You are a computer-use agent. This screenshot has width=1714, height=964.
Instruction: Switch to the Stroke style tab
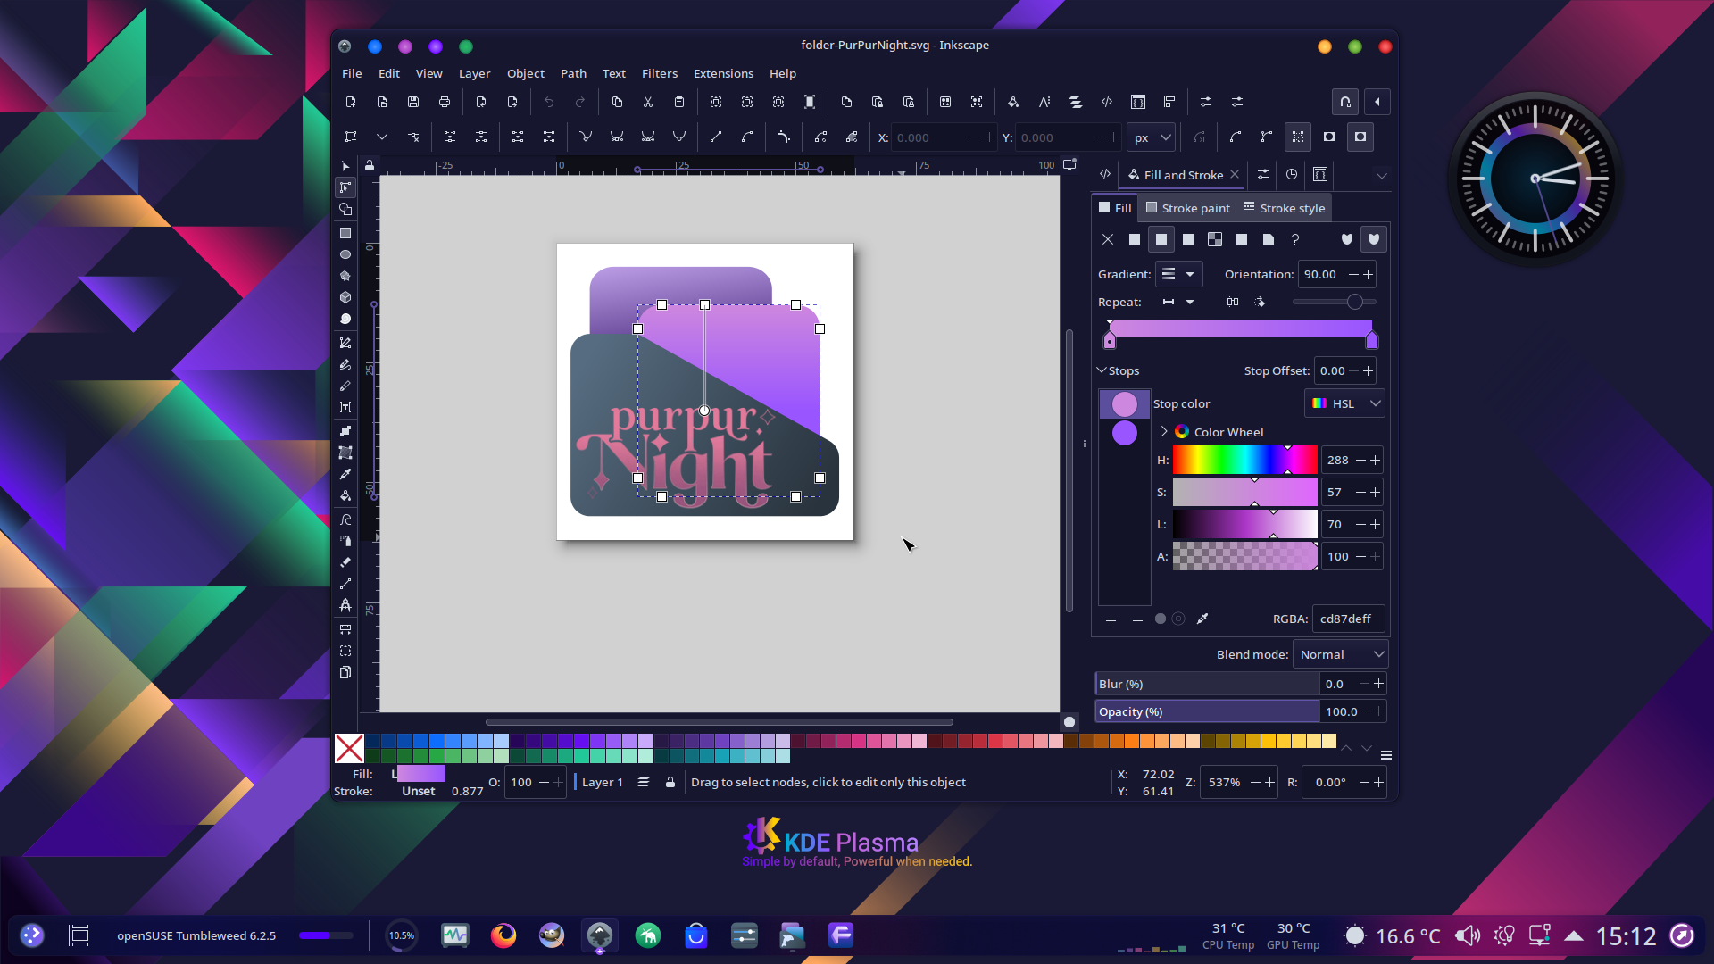pos(1285,208)
